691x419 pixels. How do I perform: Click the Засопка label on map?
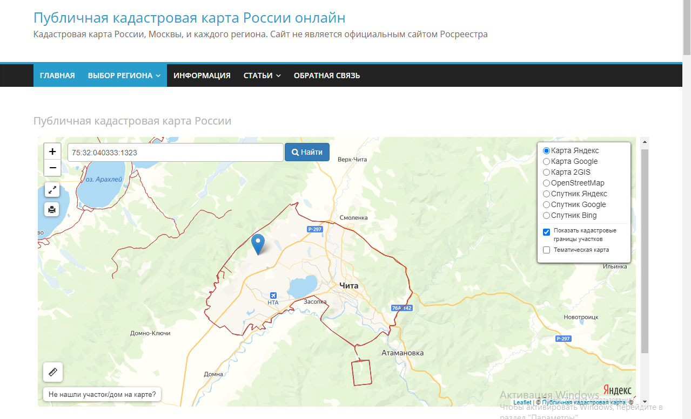point(315,302)
